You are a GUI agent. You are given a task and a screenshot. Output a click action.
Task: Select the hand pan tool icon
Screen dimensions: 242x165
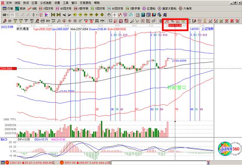point(109,15)
